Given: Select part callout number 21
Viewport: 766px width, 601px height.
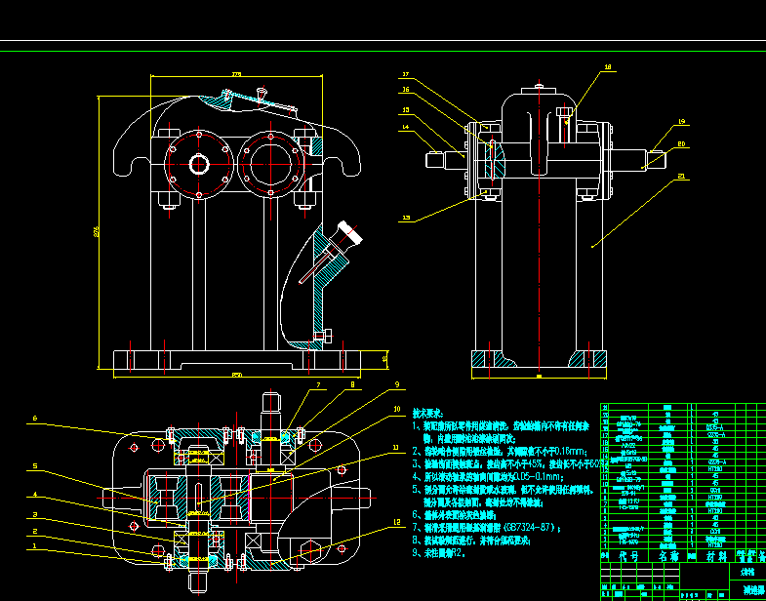Looking at the screenshot, I should 681,176.
